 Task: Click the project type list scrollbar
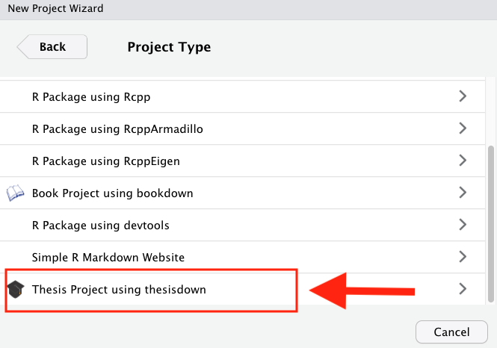click(491, 224)
